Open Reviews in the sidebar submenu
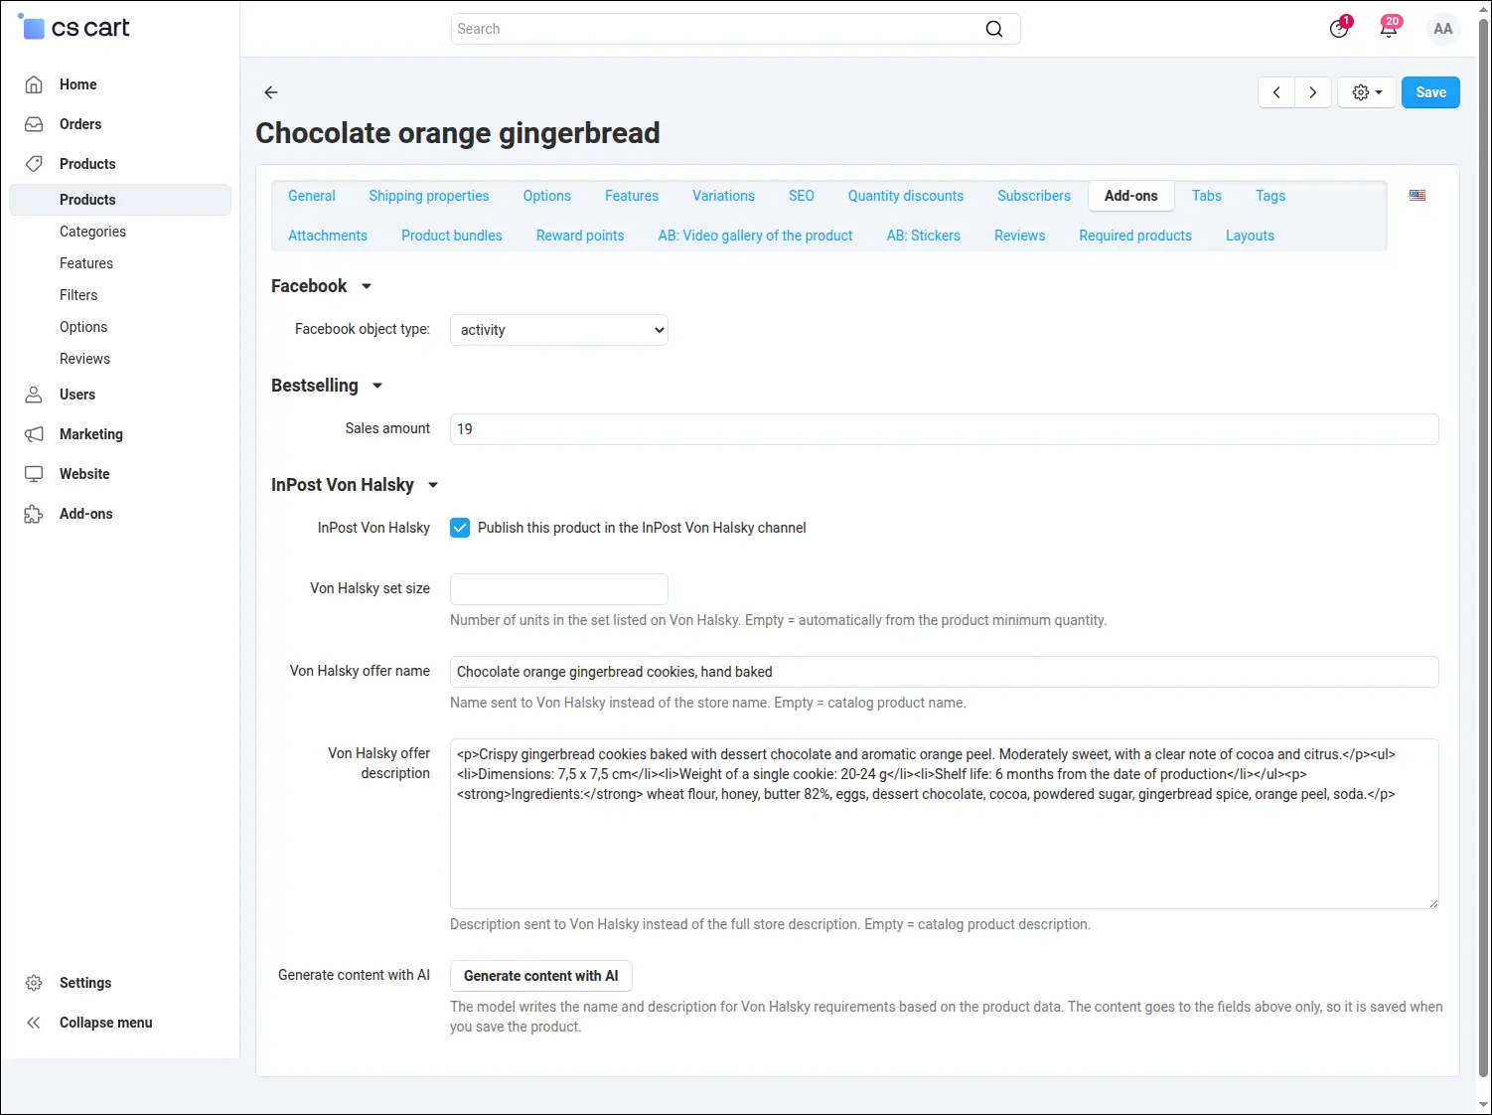 tap(84, 359)
